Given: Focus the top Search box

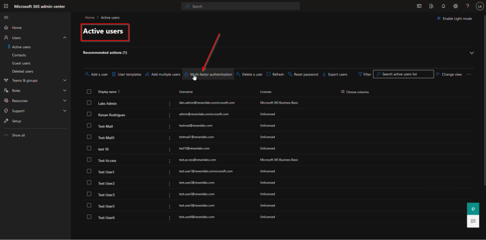Looking at the screenshot, I should pyautogui.click(x=240, y=6).
